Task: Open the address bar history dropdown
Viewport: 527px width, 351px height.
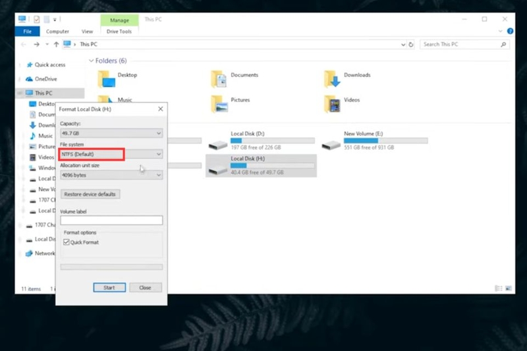Action: click(403, 44)
